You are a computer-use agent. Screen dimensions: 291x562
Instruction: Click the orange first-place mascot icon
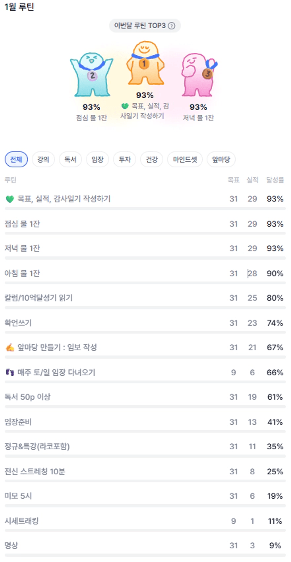(145, 63)
